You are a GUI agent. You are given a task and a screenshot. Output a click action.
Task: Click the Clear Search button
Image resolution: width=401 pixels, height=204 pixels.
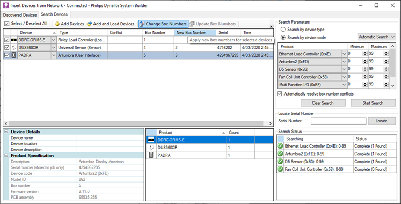[323, 103]
